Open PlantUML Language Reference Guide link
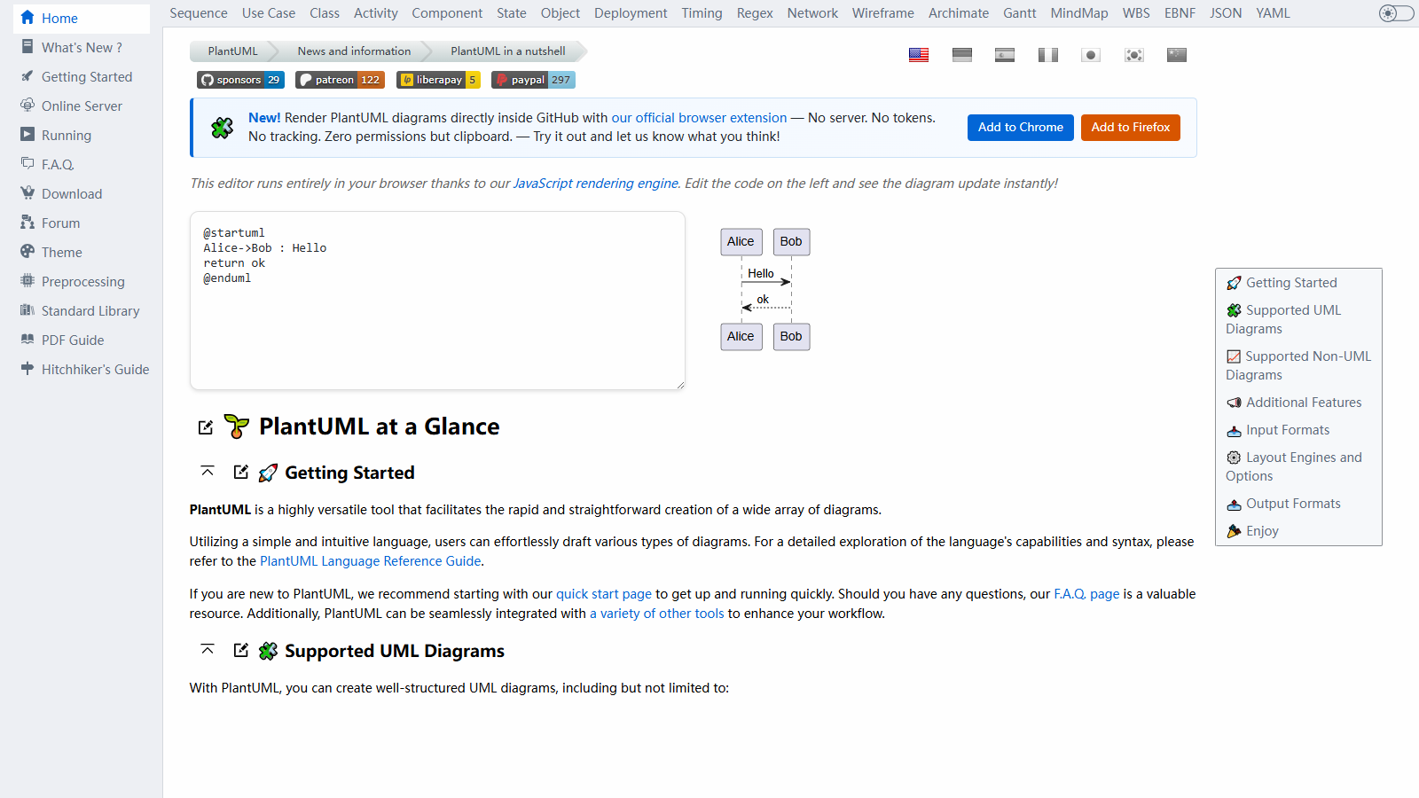 coord(371,561)
